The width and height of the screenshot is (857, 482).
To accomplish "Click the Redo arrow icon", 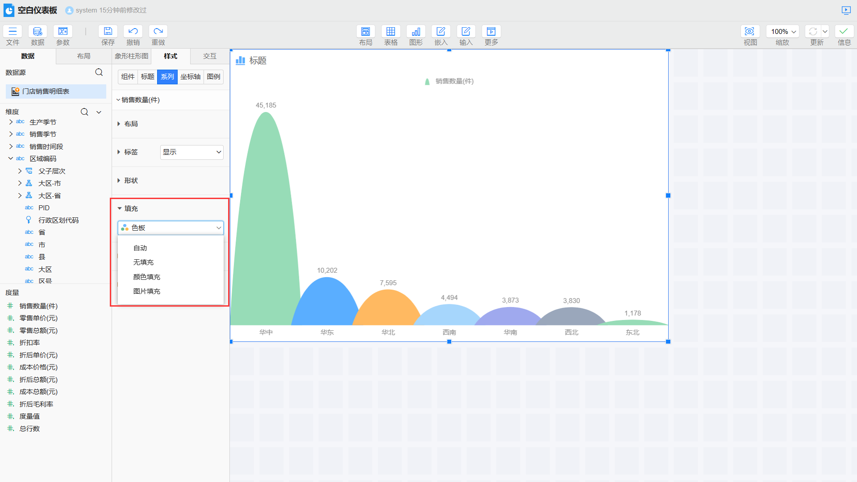I will coord(158,31).
